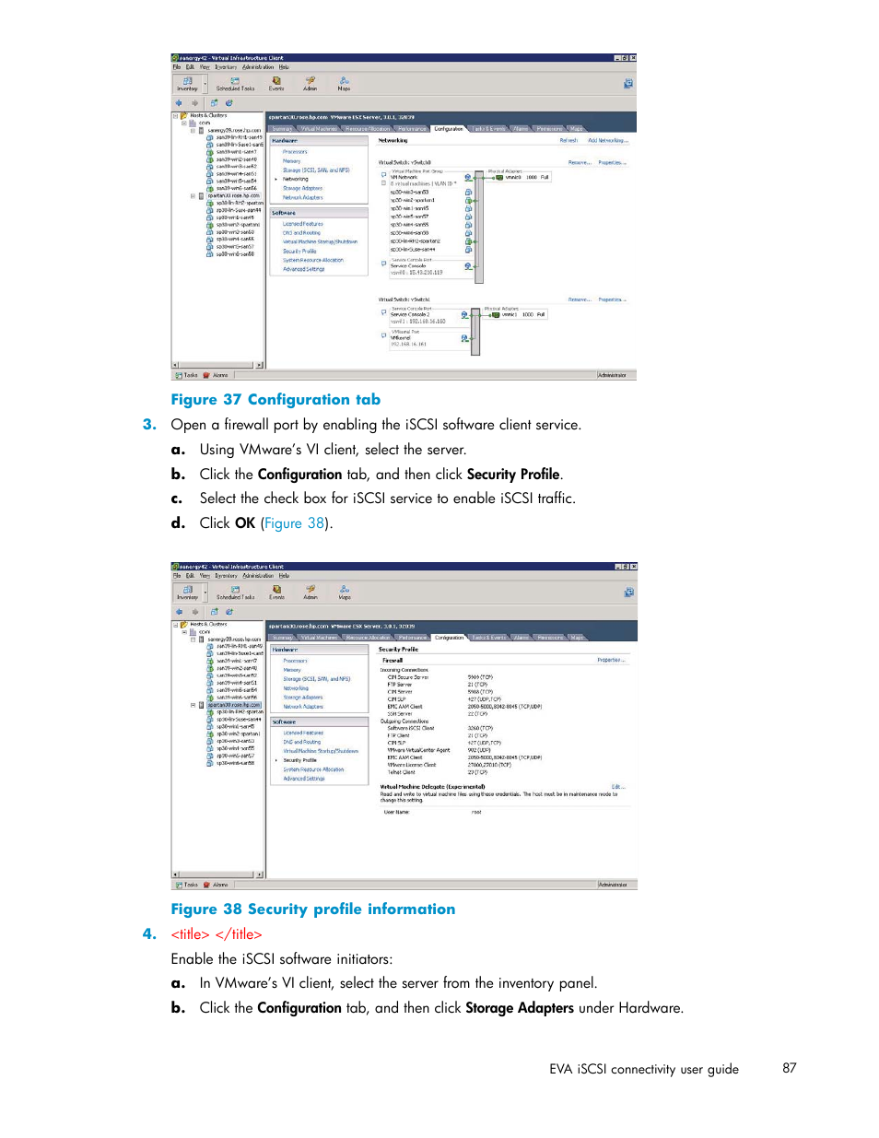
Task: Select Configuration tab in Figure 37 screenshot
Action: (449, 129)
